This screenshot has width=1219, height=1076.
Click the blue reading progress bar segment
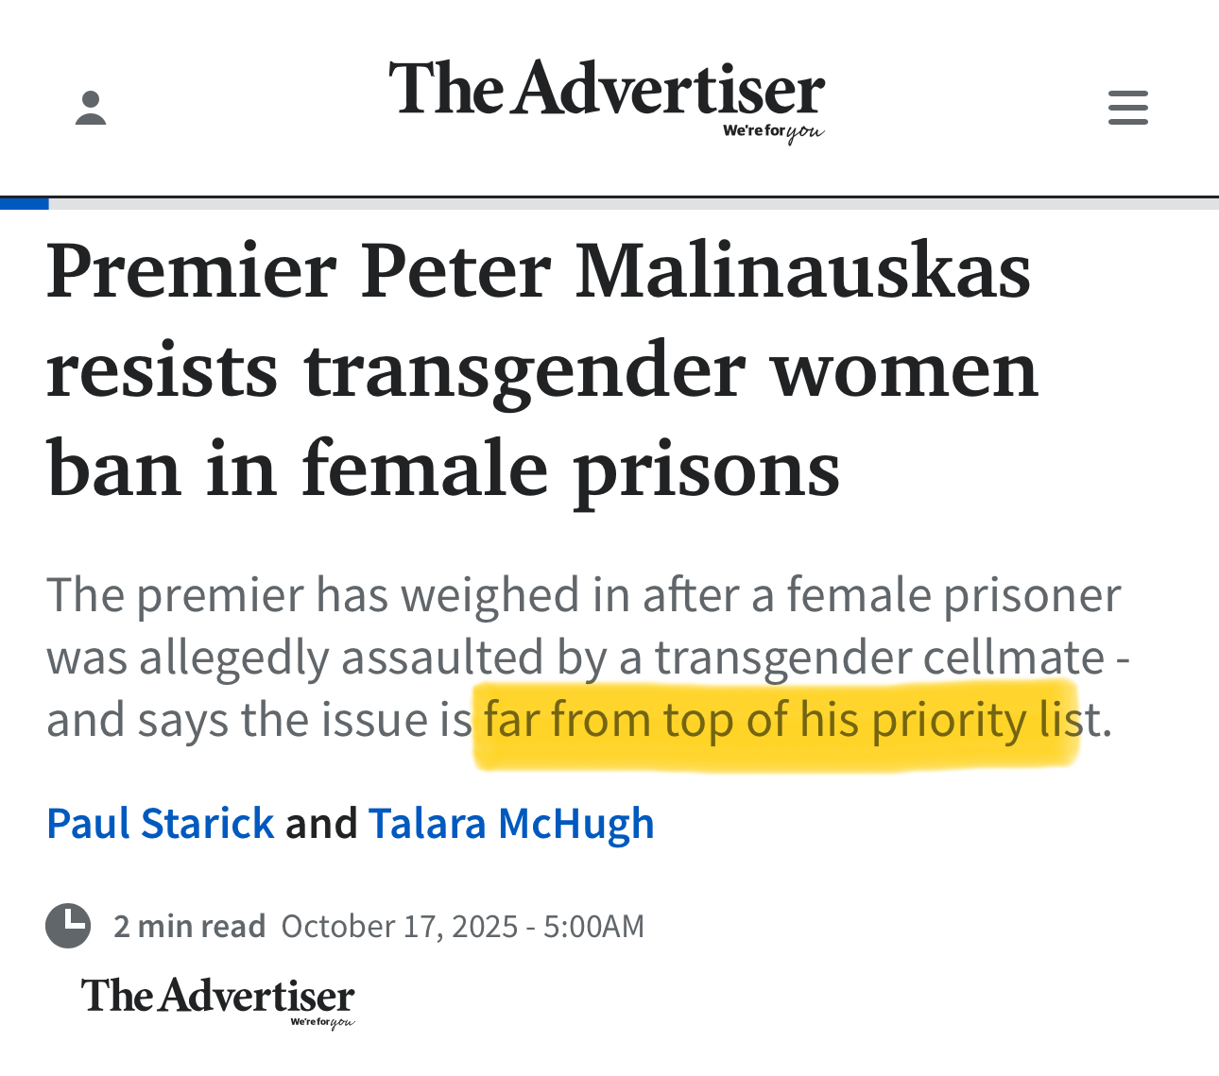tap(25, 202)
